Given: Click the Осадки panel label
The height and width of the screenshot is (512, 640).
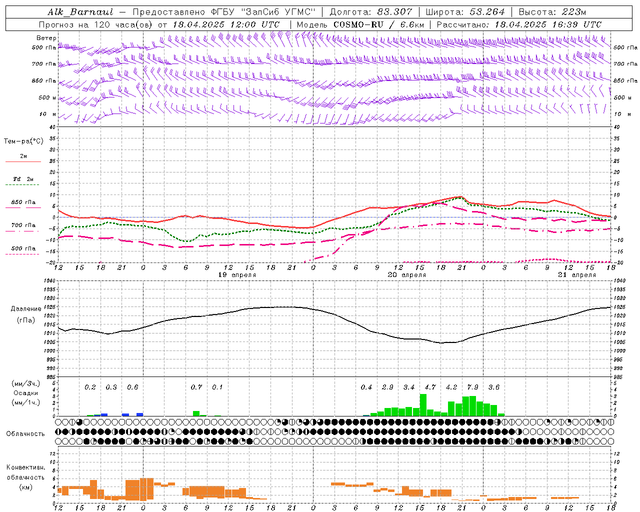Looking at the screenshot, I should pos(25,393).
